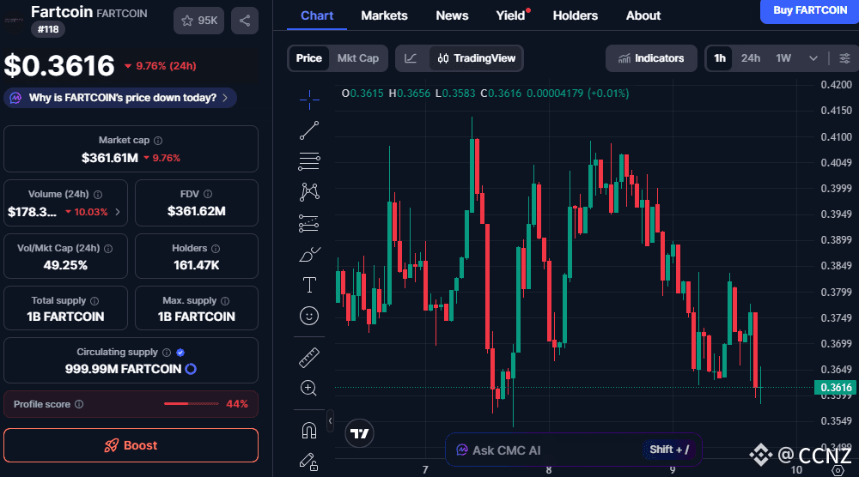Switch chart to Price mode
Viewport: 859px width, 477px height.
309,58
